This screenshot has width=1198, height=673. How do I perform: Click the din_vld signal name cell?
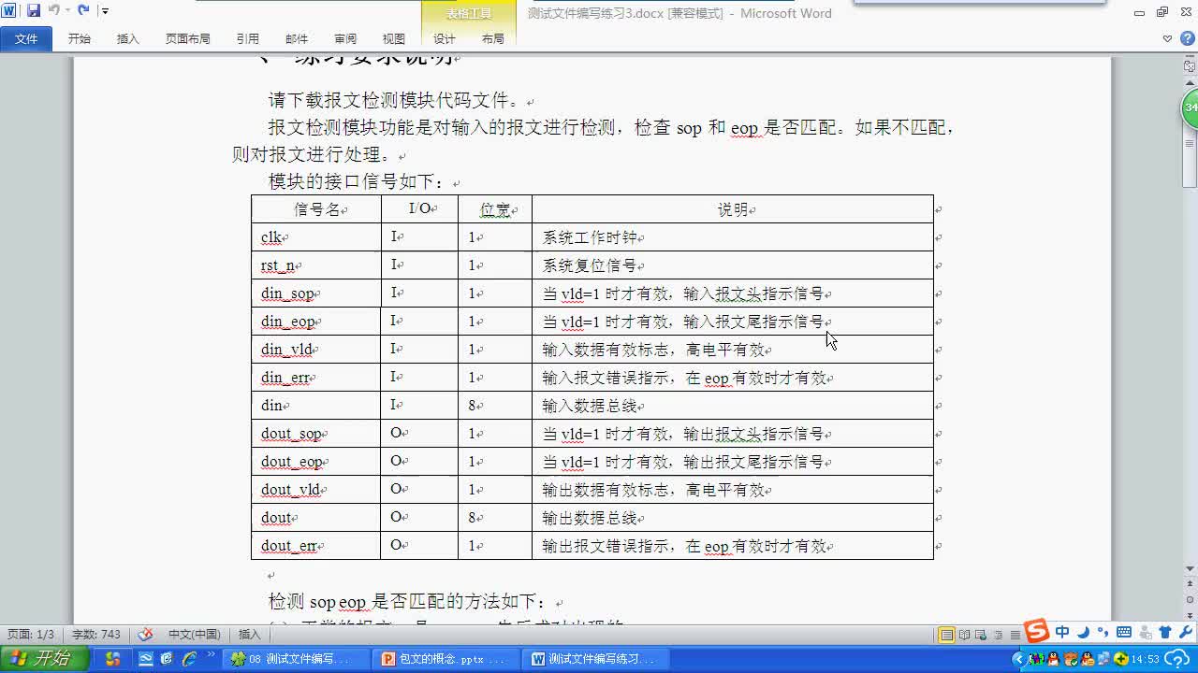click(x=316, y=350)
